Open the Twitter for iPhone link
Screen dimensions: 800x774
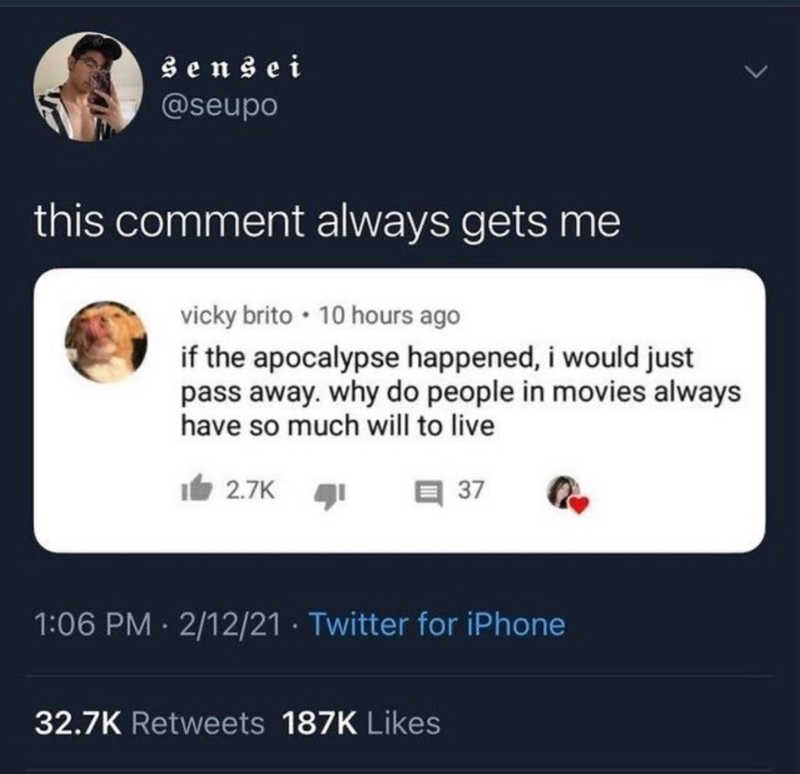(437, 624)
